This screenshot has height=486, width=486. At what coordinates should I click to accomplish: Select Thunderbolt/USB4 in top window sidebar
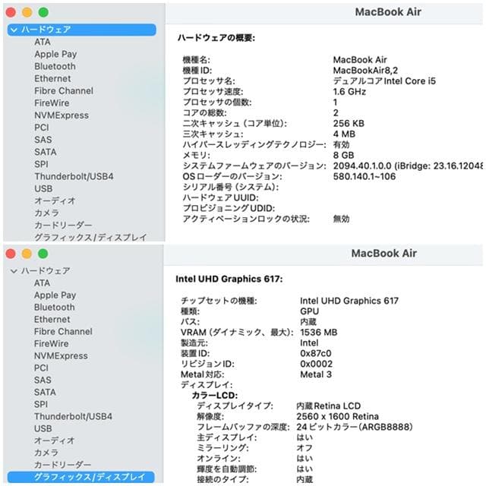click(74, 176)
